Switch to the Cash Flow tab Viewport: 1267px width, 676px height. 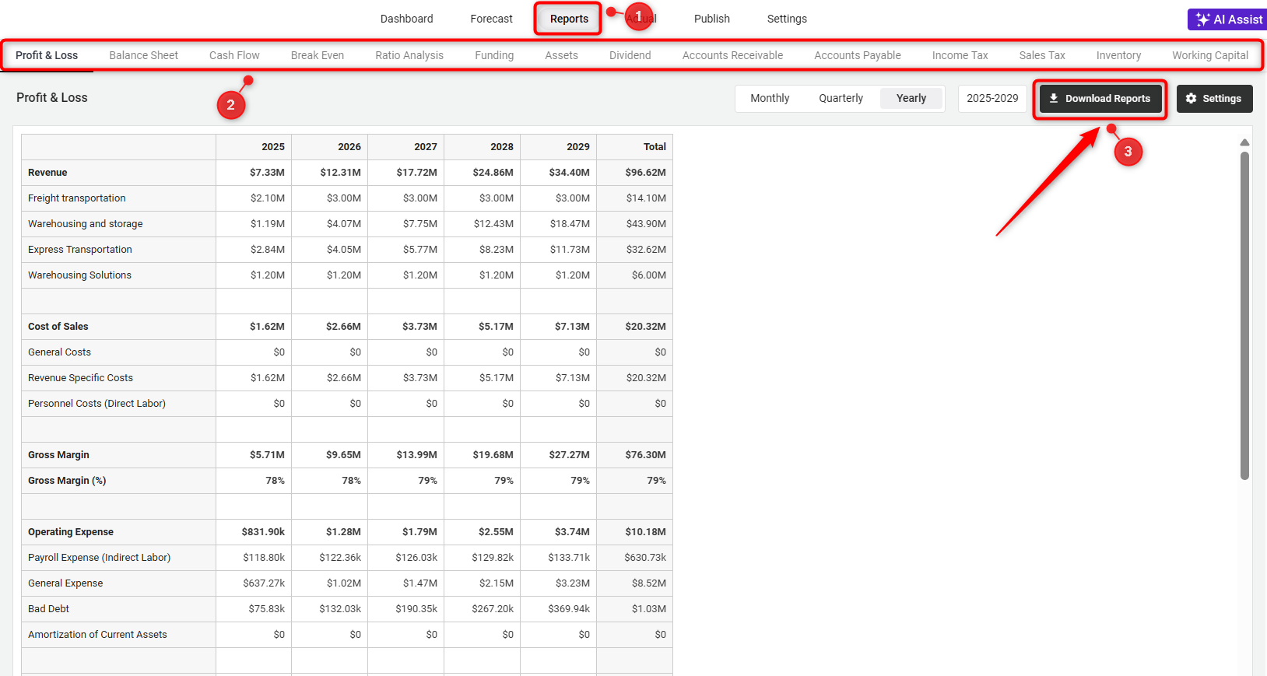pyautogui.click(x=234, y=55)
